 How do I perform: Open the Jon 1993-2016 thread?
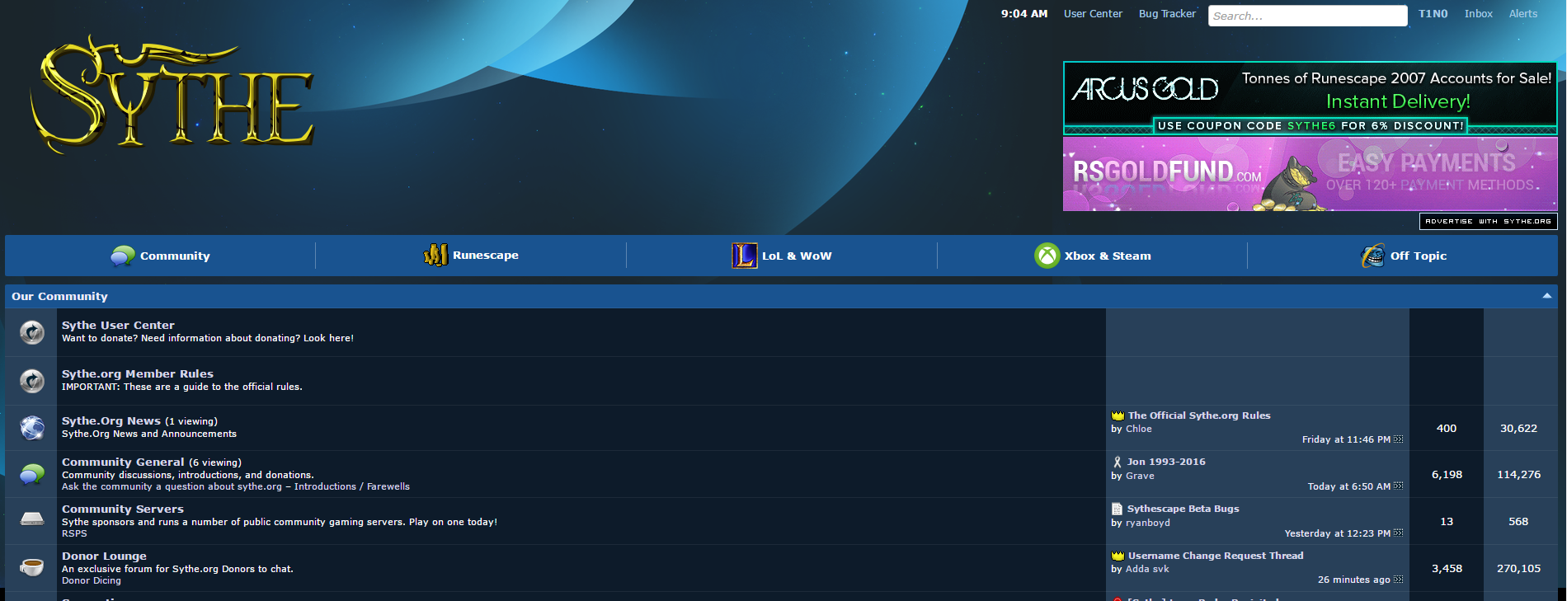[x=1165, y=462]
